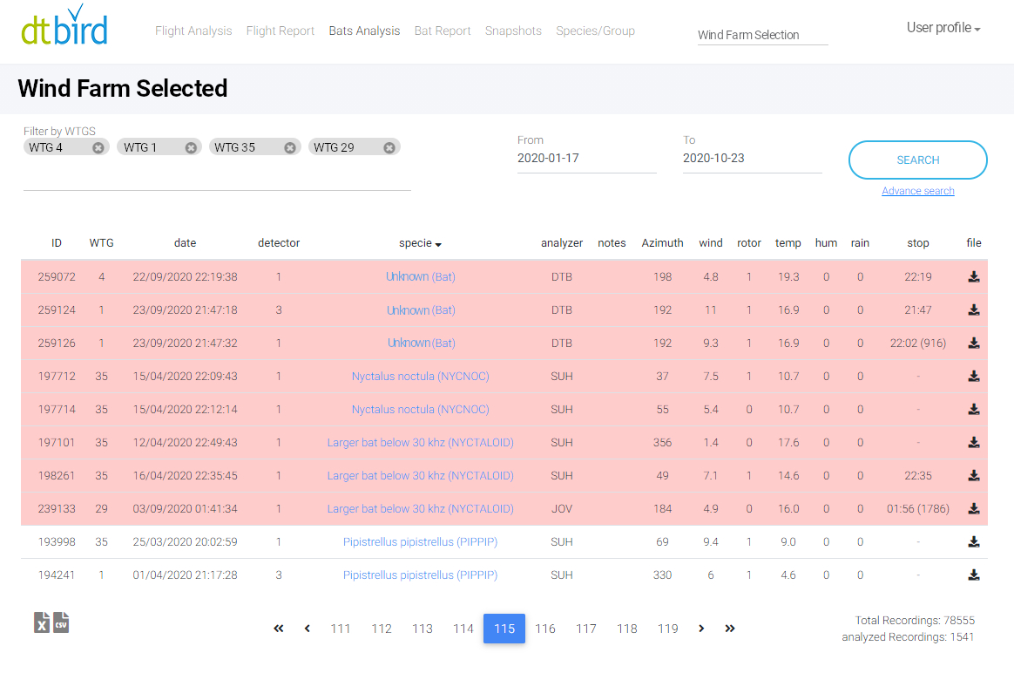
Task: Go to previous page of results
Action: pos(308,629)
